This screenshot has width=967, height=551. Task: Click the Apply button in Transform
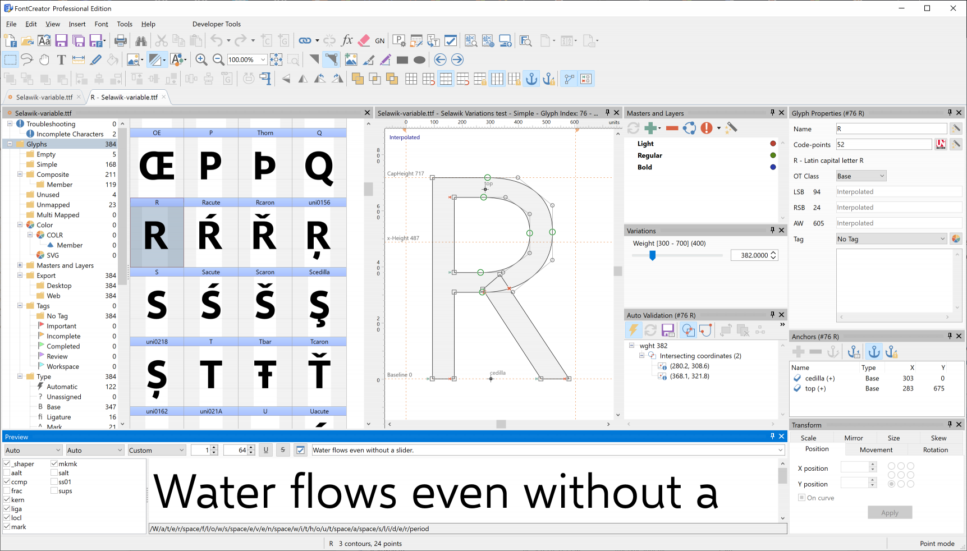click(x=890, y=513)
